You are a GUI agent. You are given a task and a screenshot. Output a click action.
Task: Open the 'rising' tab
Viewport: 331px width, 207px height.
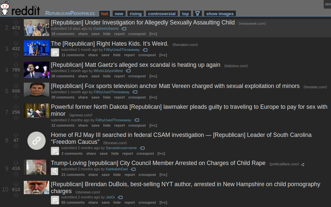136,14
